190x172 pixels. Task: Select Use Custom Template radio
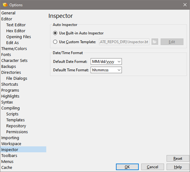[55, 42]
